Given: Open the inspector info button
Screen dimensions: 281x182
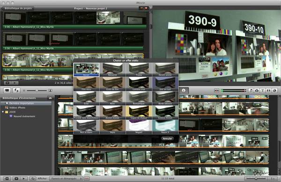Looking at the screenshot, I should [x=183, y=91].
